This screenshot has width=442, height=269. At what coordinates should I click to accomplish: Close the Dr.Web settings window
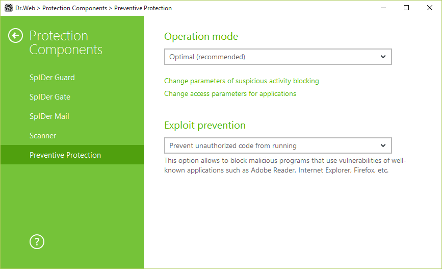pyautogui.click(x=429, y=8)
